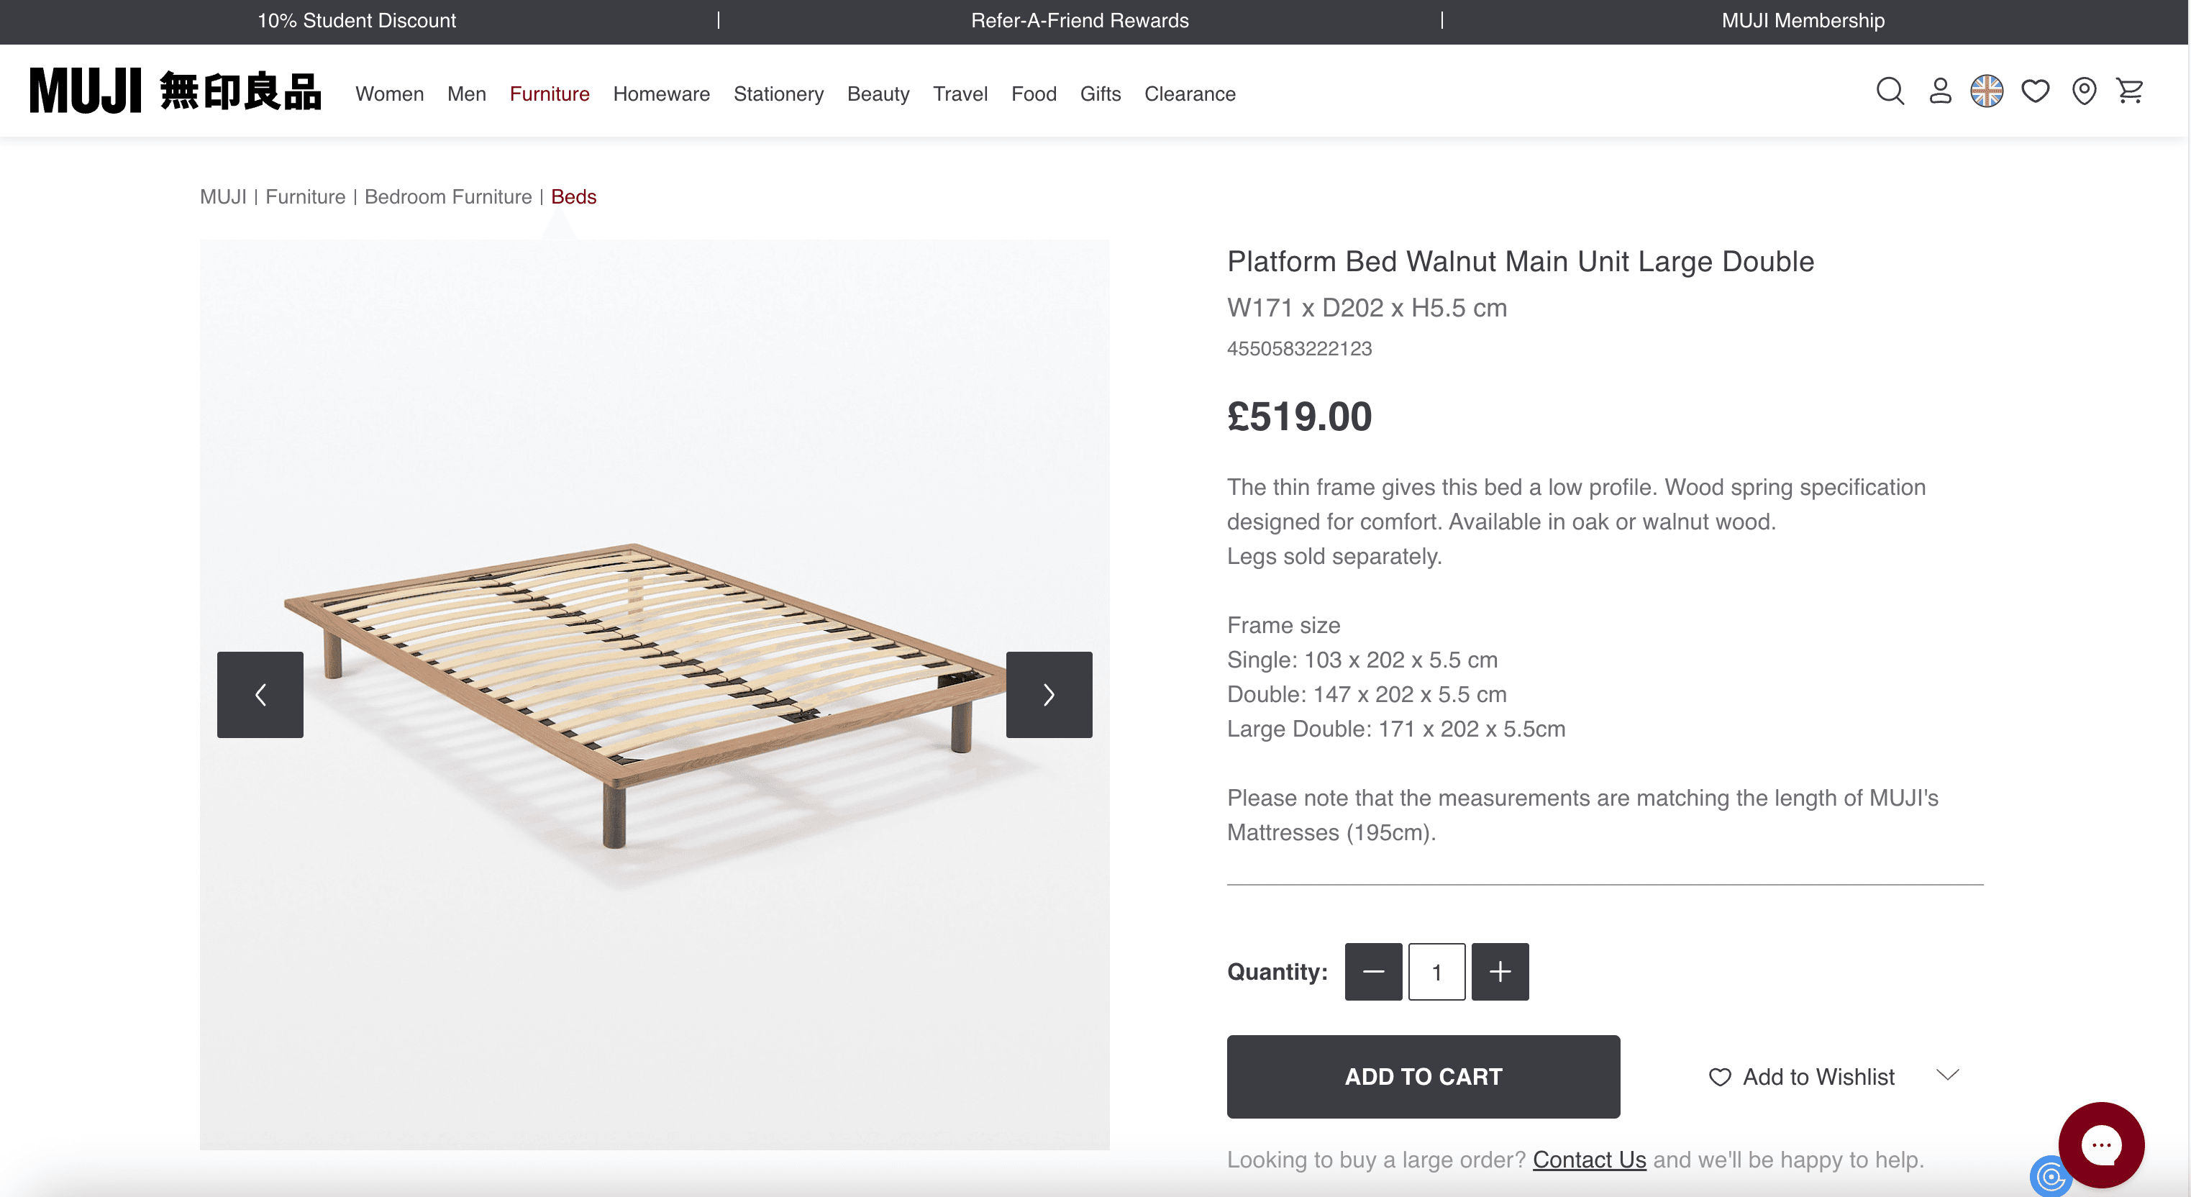2191x1197 pixels.
Task: Open the wishlist heart icon in header
Action: coord(2034,91)
